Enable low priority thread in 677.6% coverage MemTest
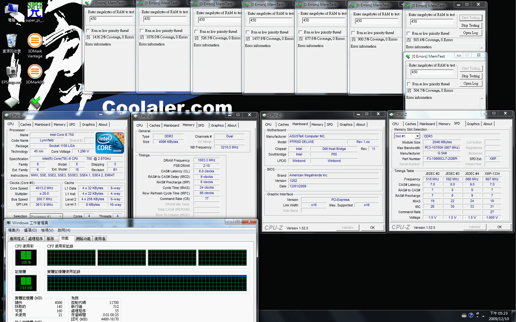The image size is (516, 322). pos(301,32)
